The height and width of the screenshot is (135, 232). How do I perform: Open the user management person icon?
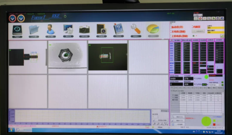pyautogui.click(x=51, y=30)
